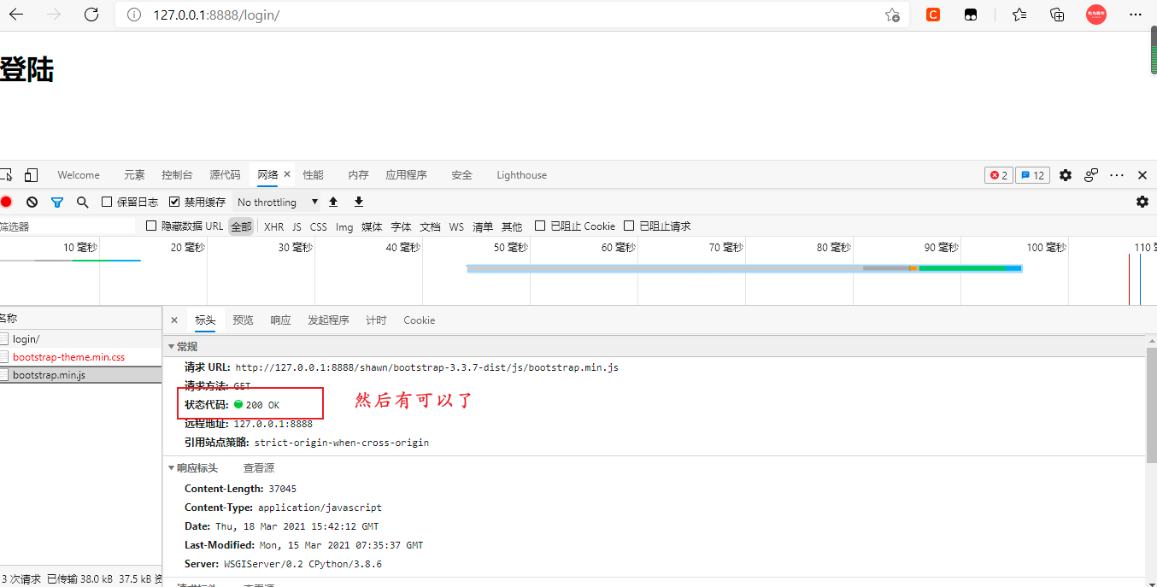Open the 控制台 tab

(x=177, y=175)
